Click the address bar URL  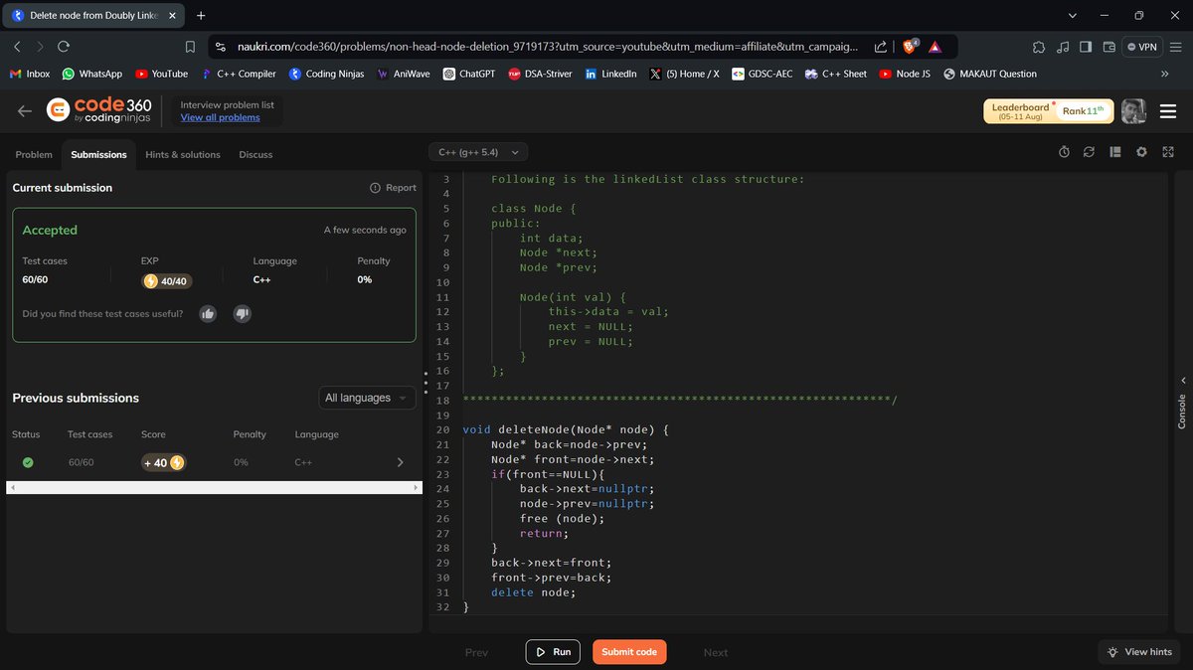coord(547,47)
